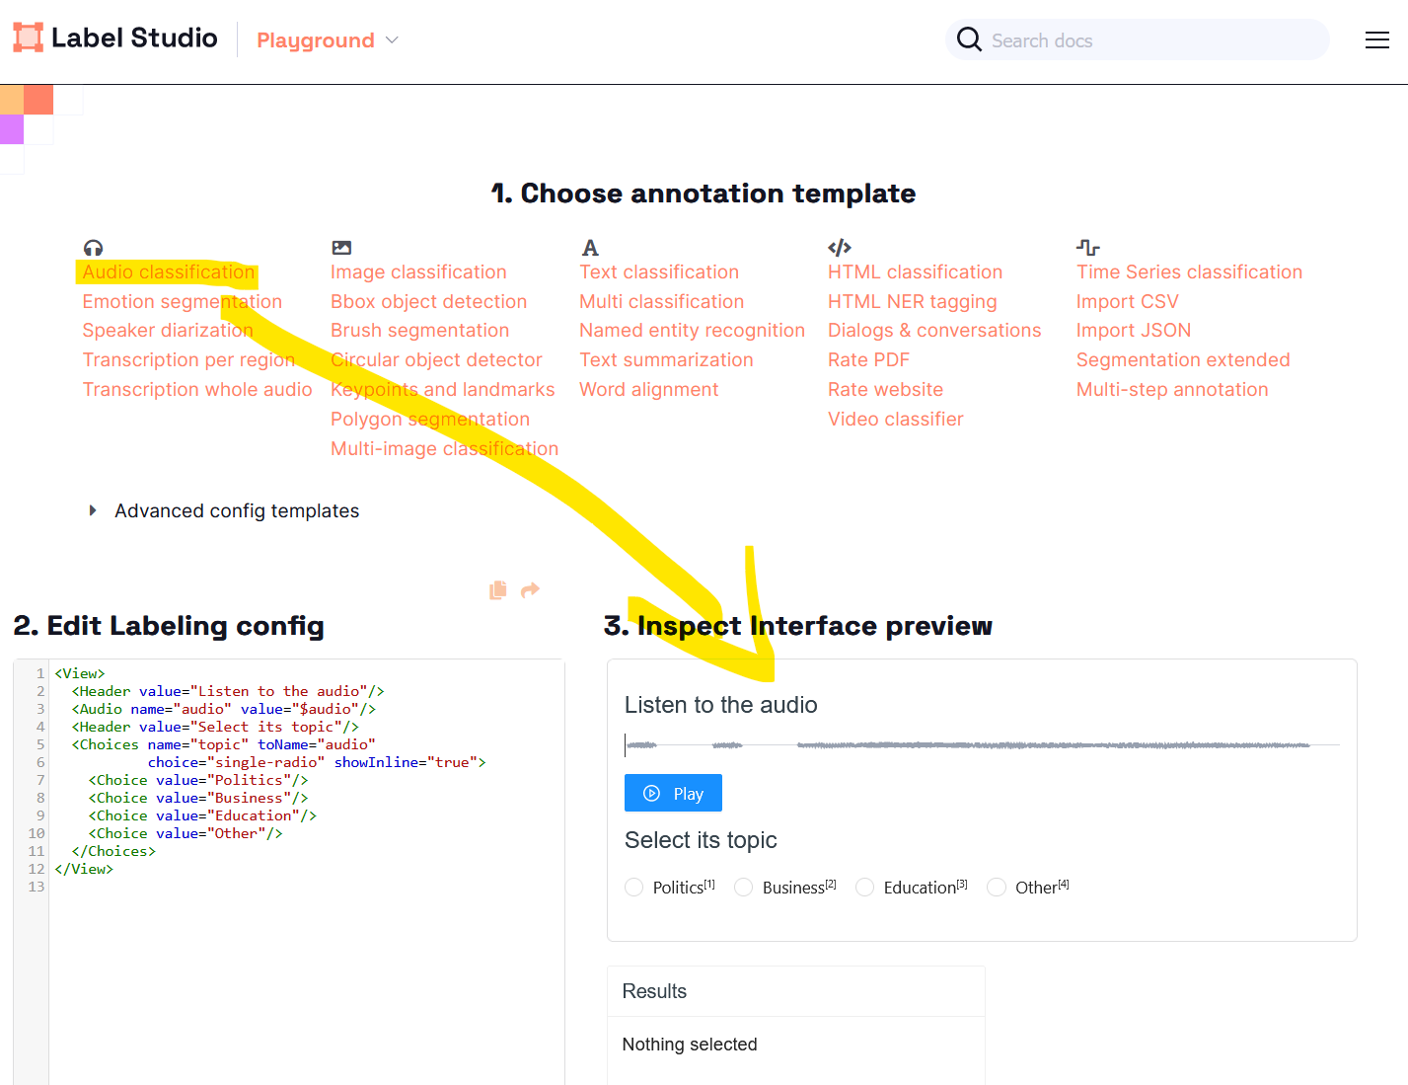Screen dimensions: 1408x1085
Task: Expand Advanced config templates
Action: click(237, 510)
